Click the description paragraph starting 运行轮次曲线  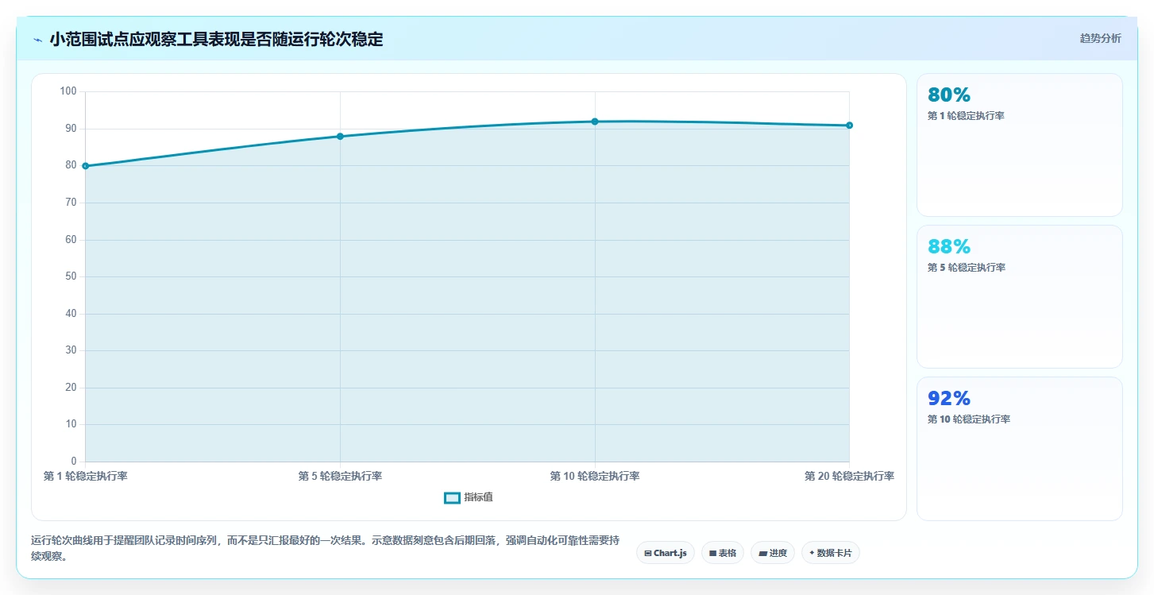(324, 548)
